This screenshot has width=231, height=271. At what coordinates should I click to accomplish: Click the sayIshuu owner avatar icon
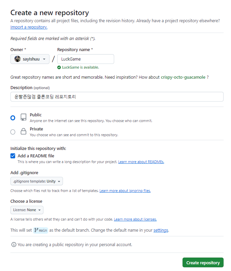(x=18, y=59)
